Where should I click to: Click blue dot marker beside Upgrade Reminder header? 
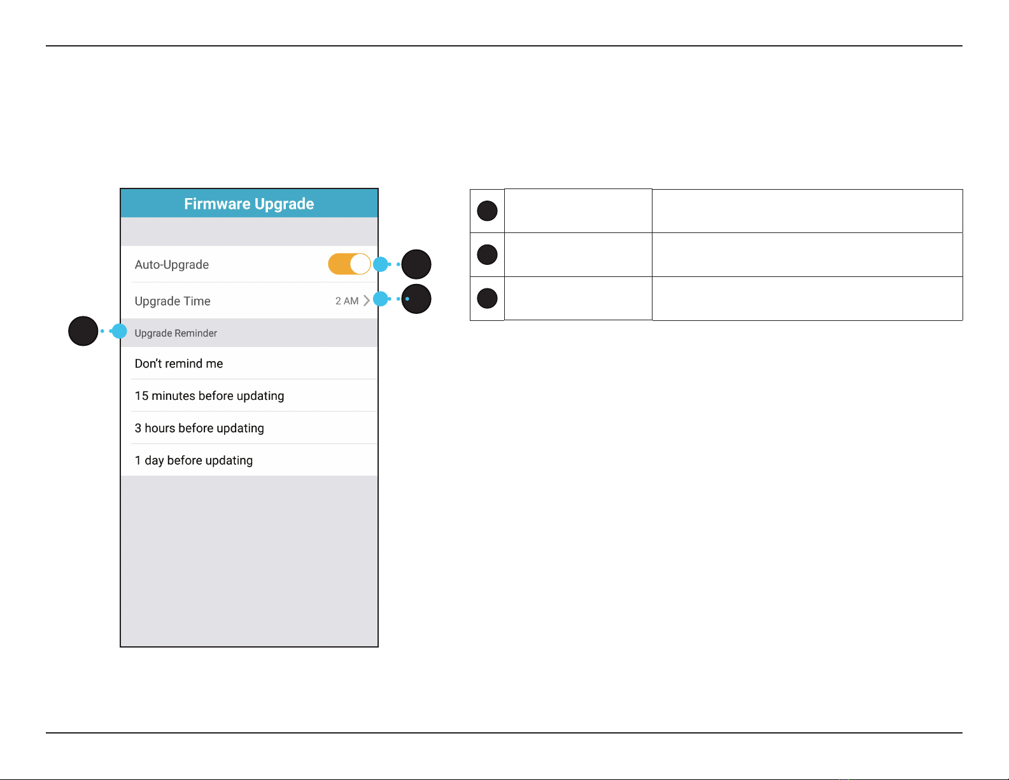(x=119, y=331)
